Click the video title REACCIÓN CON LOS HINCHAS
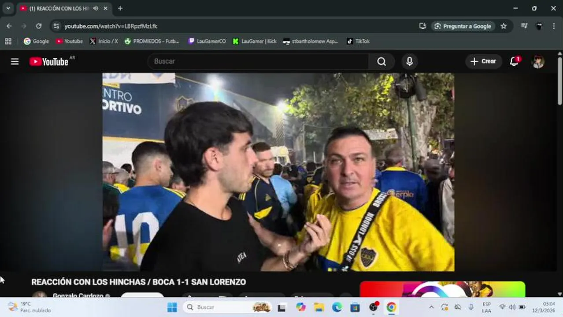Screen dimensions: 563x317 (x=138, y=282)
